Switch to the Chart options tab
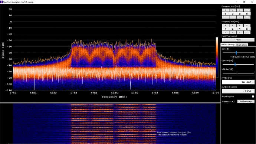256x144 pixels. [x=242, y=45]
